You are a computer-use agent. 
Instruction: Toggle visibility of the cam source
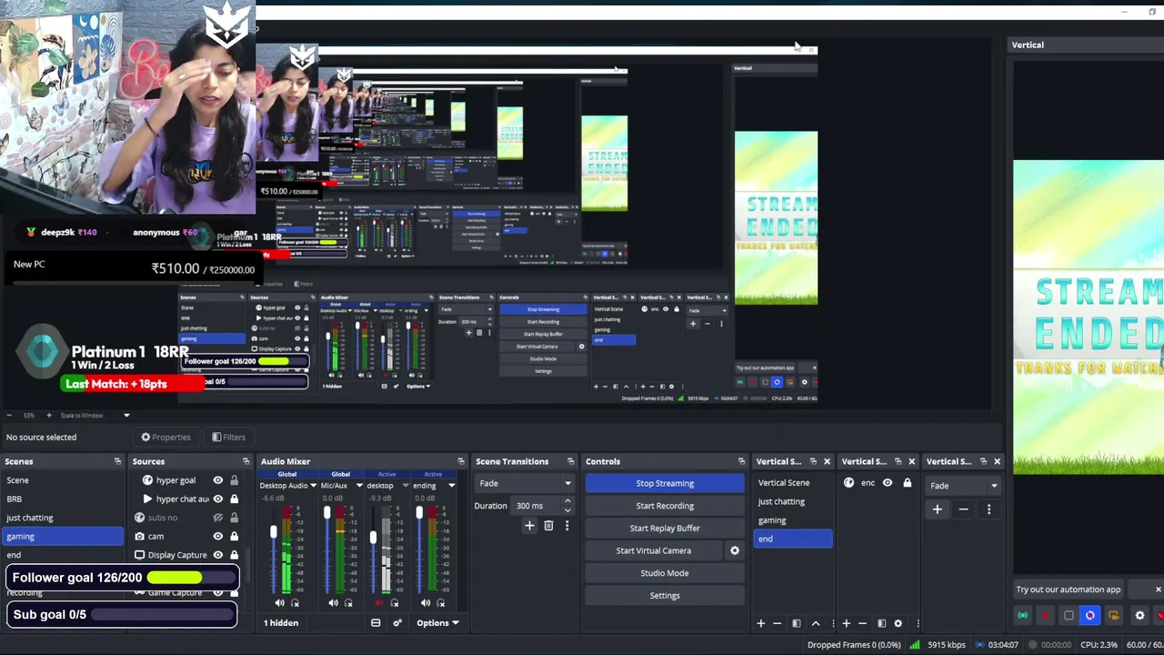218,536
